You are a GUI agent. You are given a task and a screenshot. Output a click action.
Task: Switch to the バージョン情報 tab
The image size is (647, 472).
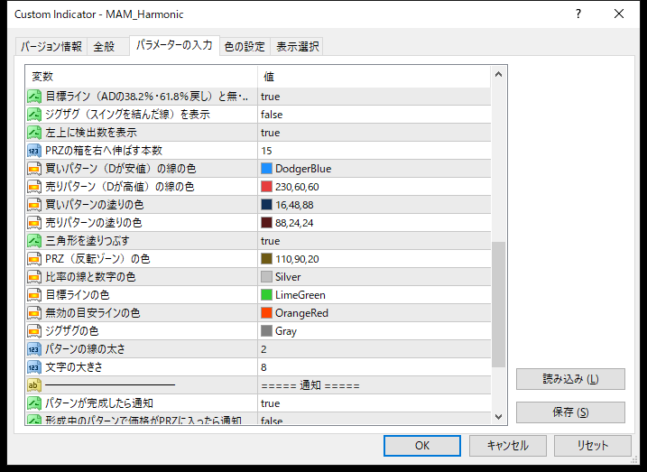point(51,46)
